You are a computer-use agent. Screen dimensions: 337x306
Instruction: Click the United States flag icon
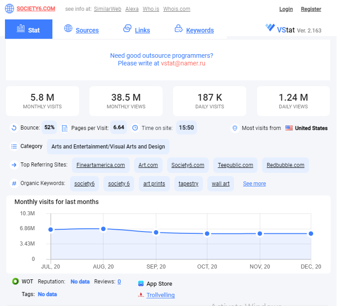[289, 128]
